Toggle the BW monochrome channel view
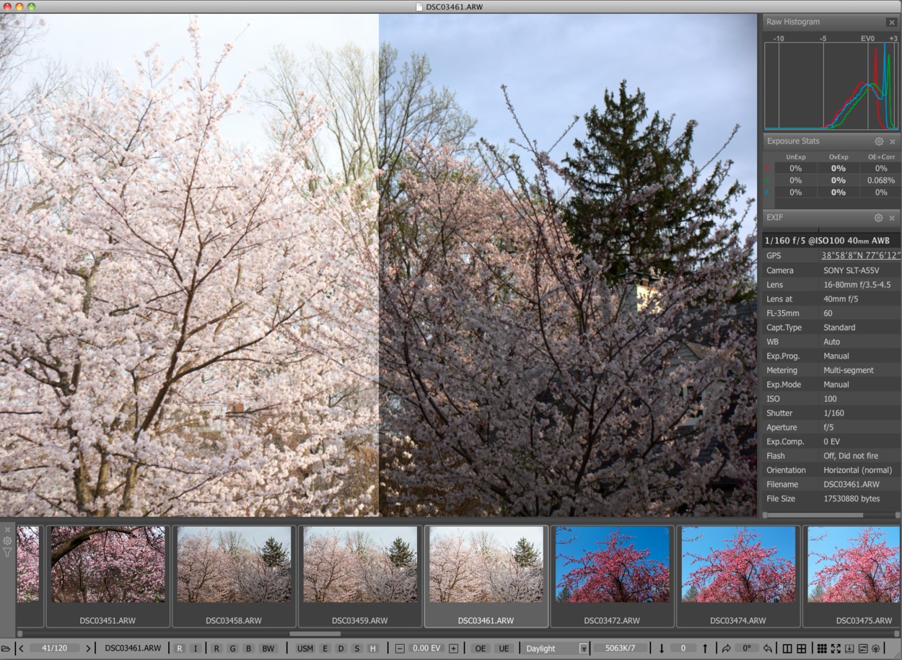902x660 pixels. (268, 648)
